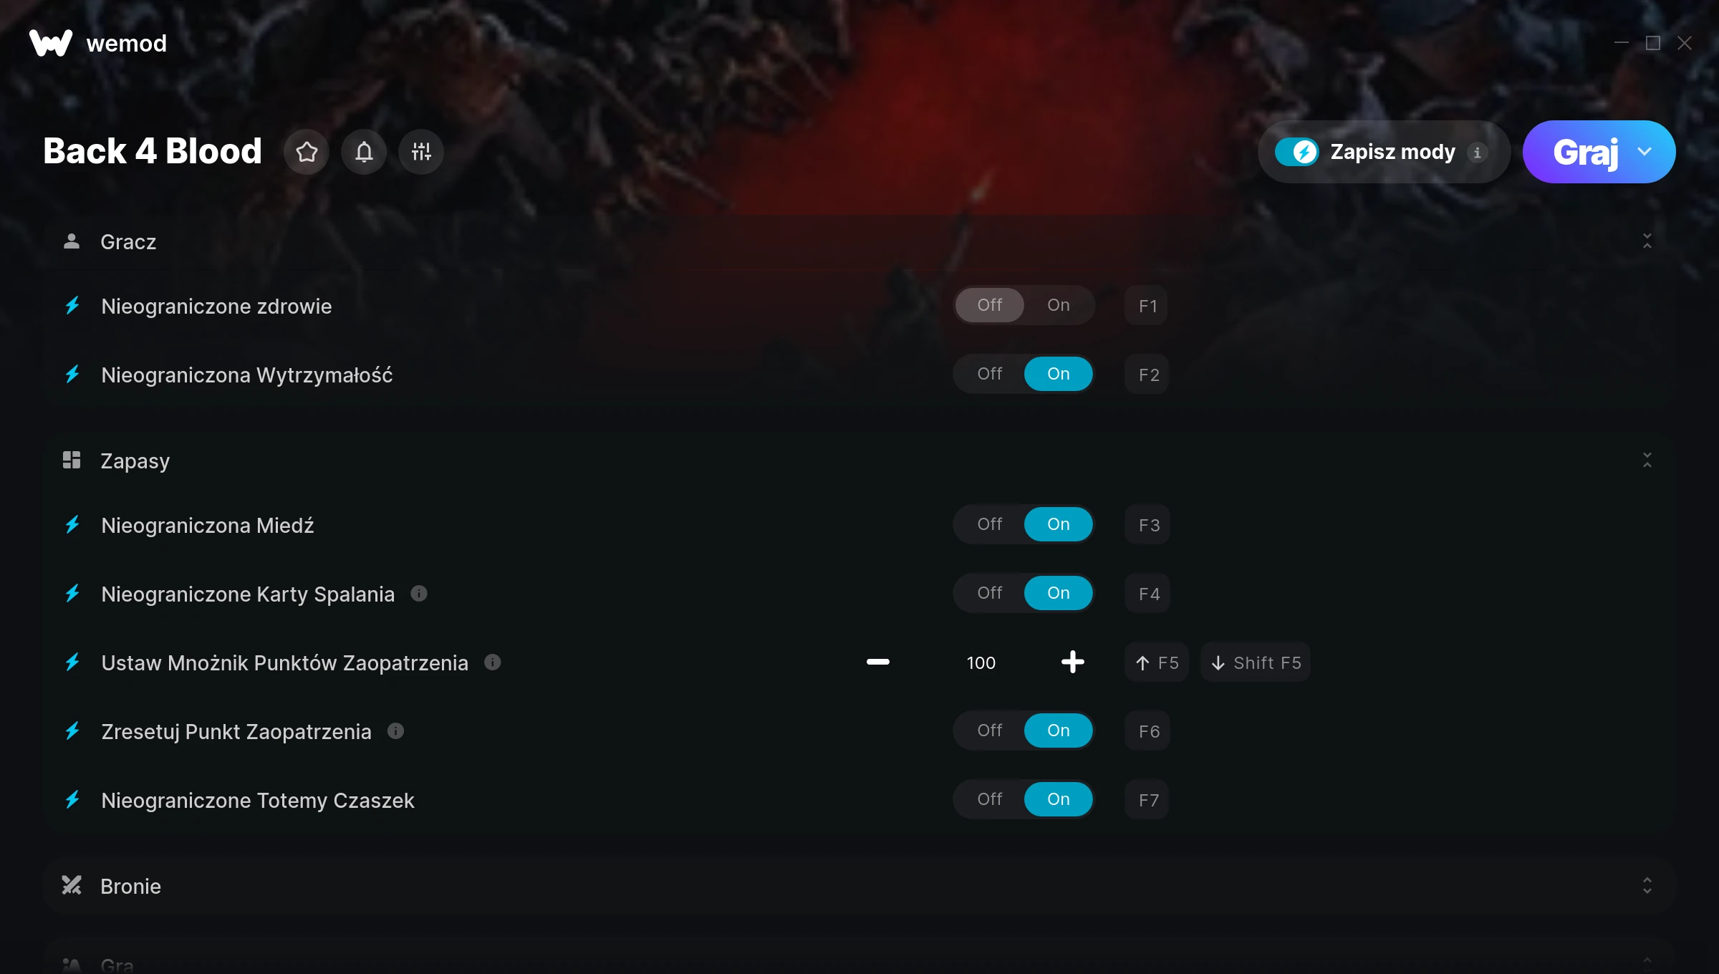Show info for Nieograniczone Karty Spalania
The height and width of the screenshot is (974, 1719).
click(x=419, y=594)
